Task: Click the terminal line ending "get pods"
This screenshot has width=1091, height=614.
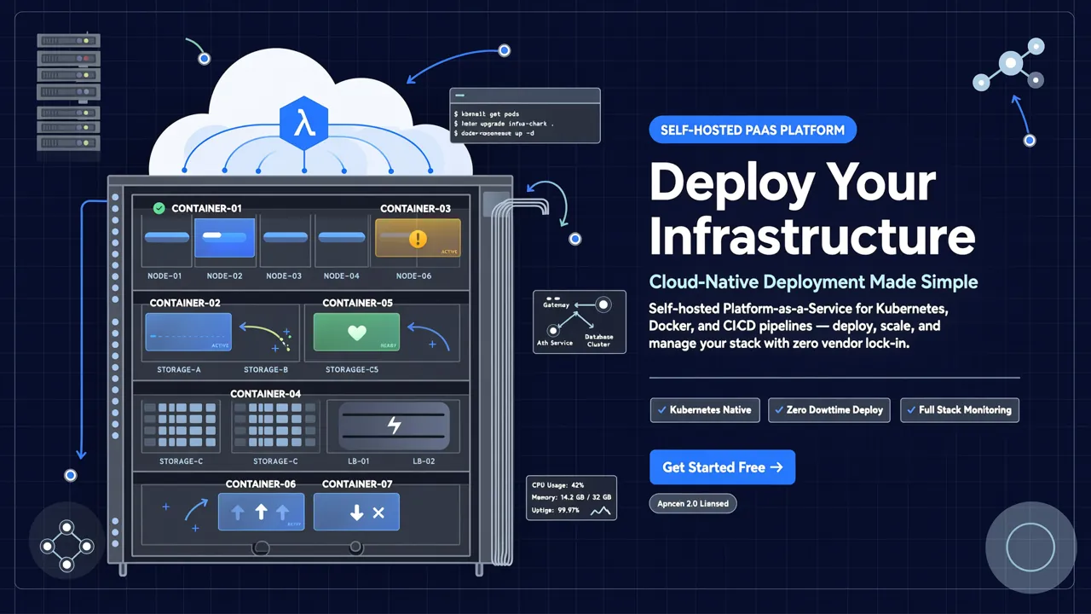Action: click(x=487, y=113)
